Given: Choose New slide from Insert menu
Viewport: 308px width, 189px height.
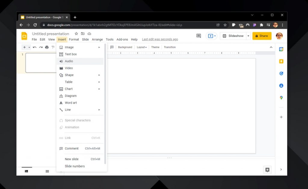Looking at the screenshot, I should pyautogui.click(x=80, y=159).
